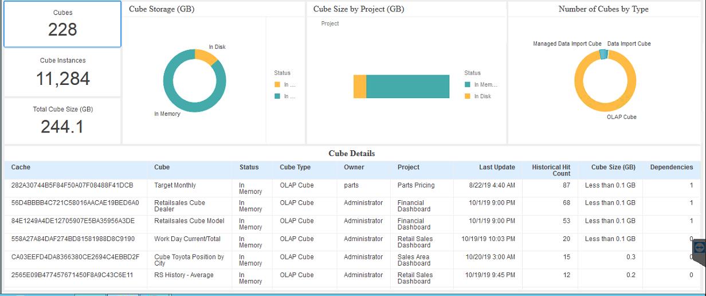Click teal In Mem... legend item in Cube Size by Project

[481, 85]
